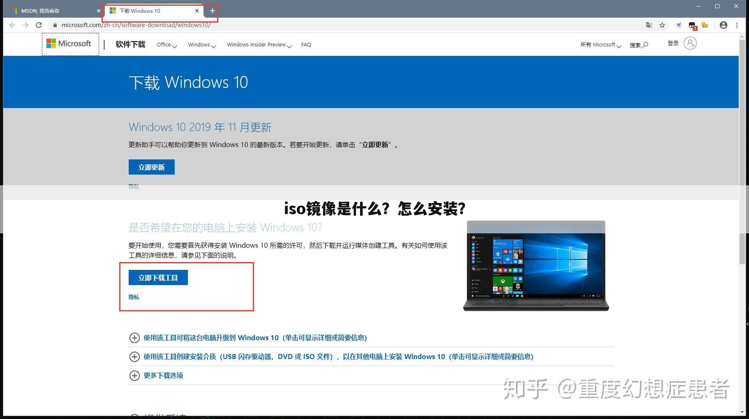Viewport: 749px width, 419px height.
Task: Open search via 搜索 magnifier
Action: tap(639, 45)
